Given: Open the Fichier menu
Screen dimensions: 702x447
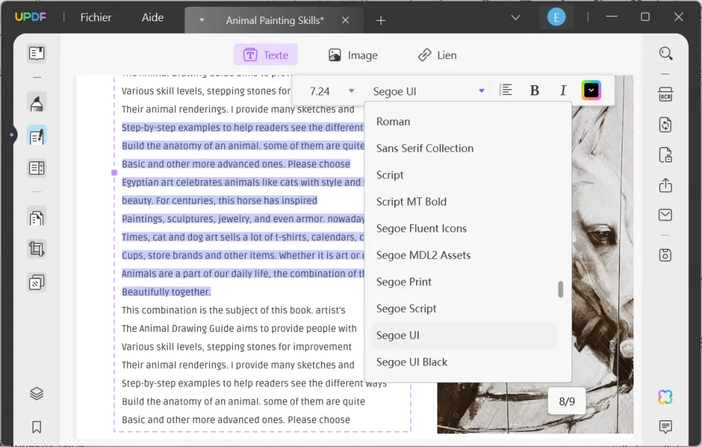Looking at the screenshot, I should [95, 17].
